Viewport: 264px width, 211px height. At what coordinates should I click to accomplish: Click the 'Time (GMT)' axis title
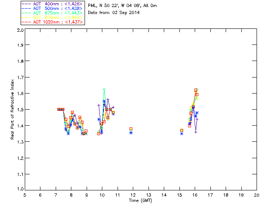pos(141,201)
